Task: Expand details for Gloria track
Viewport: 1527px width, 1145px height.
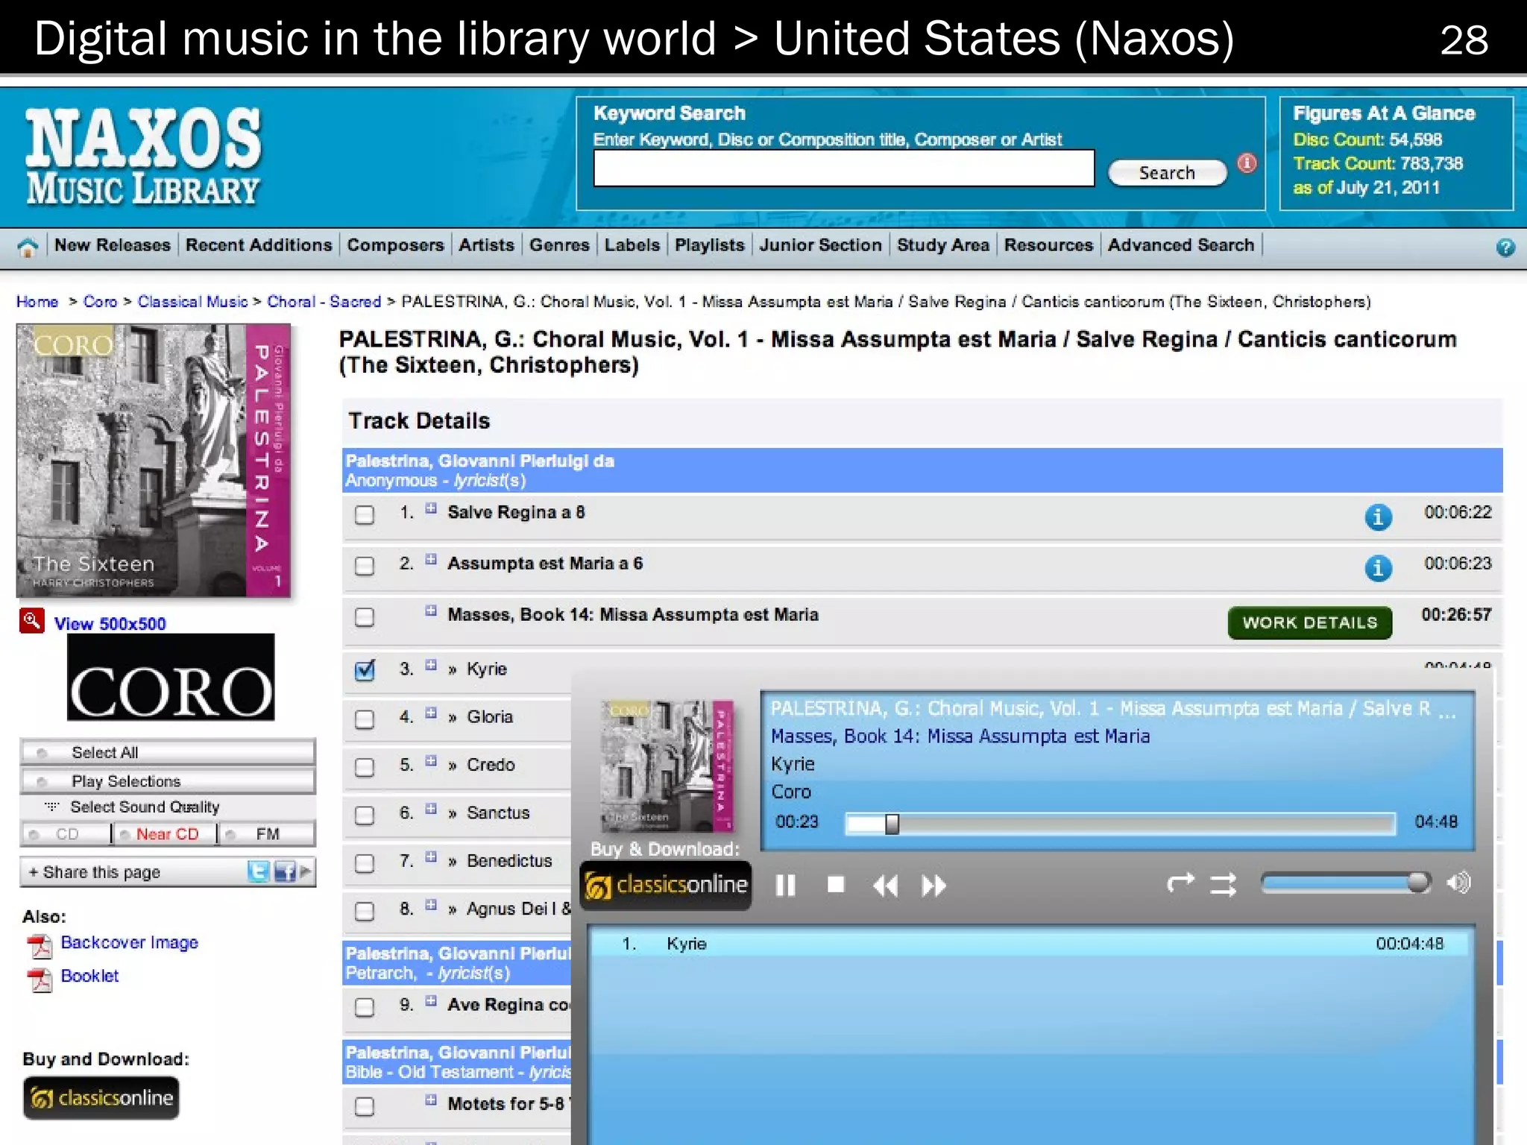Action: point(431,713)
